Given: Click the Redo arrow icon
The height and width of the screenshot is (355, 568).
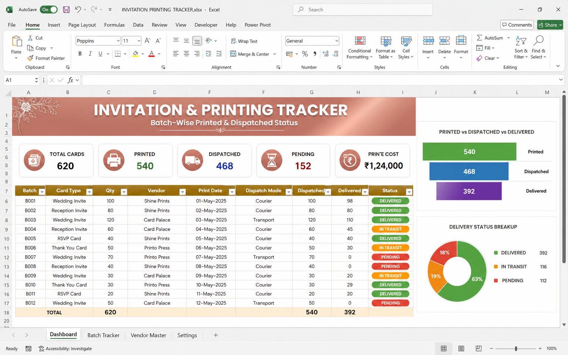Looking at the screenshot, I should pos(94,10).
